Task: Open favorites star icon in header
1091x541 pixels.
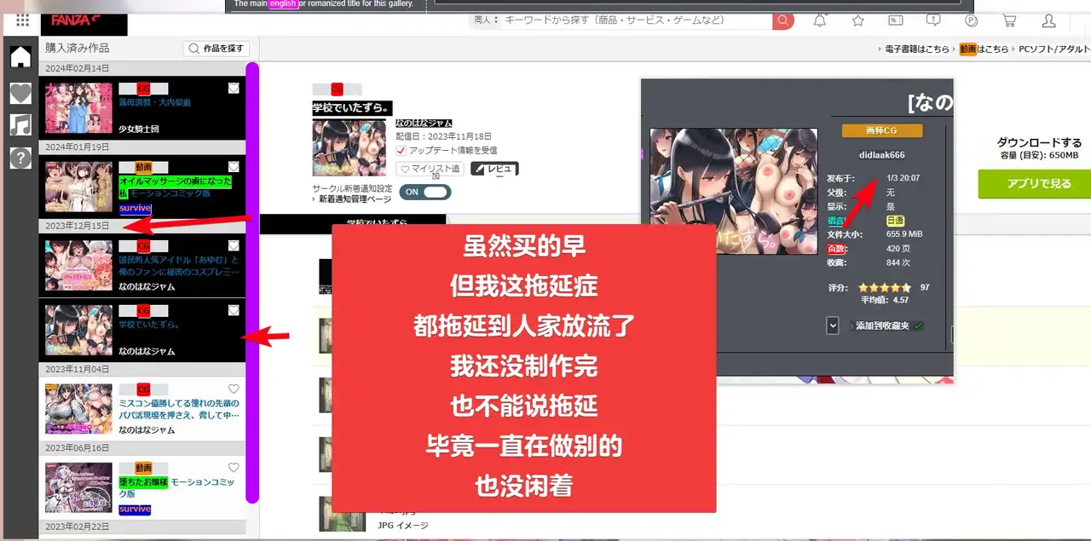Action: pos(857,20)
